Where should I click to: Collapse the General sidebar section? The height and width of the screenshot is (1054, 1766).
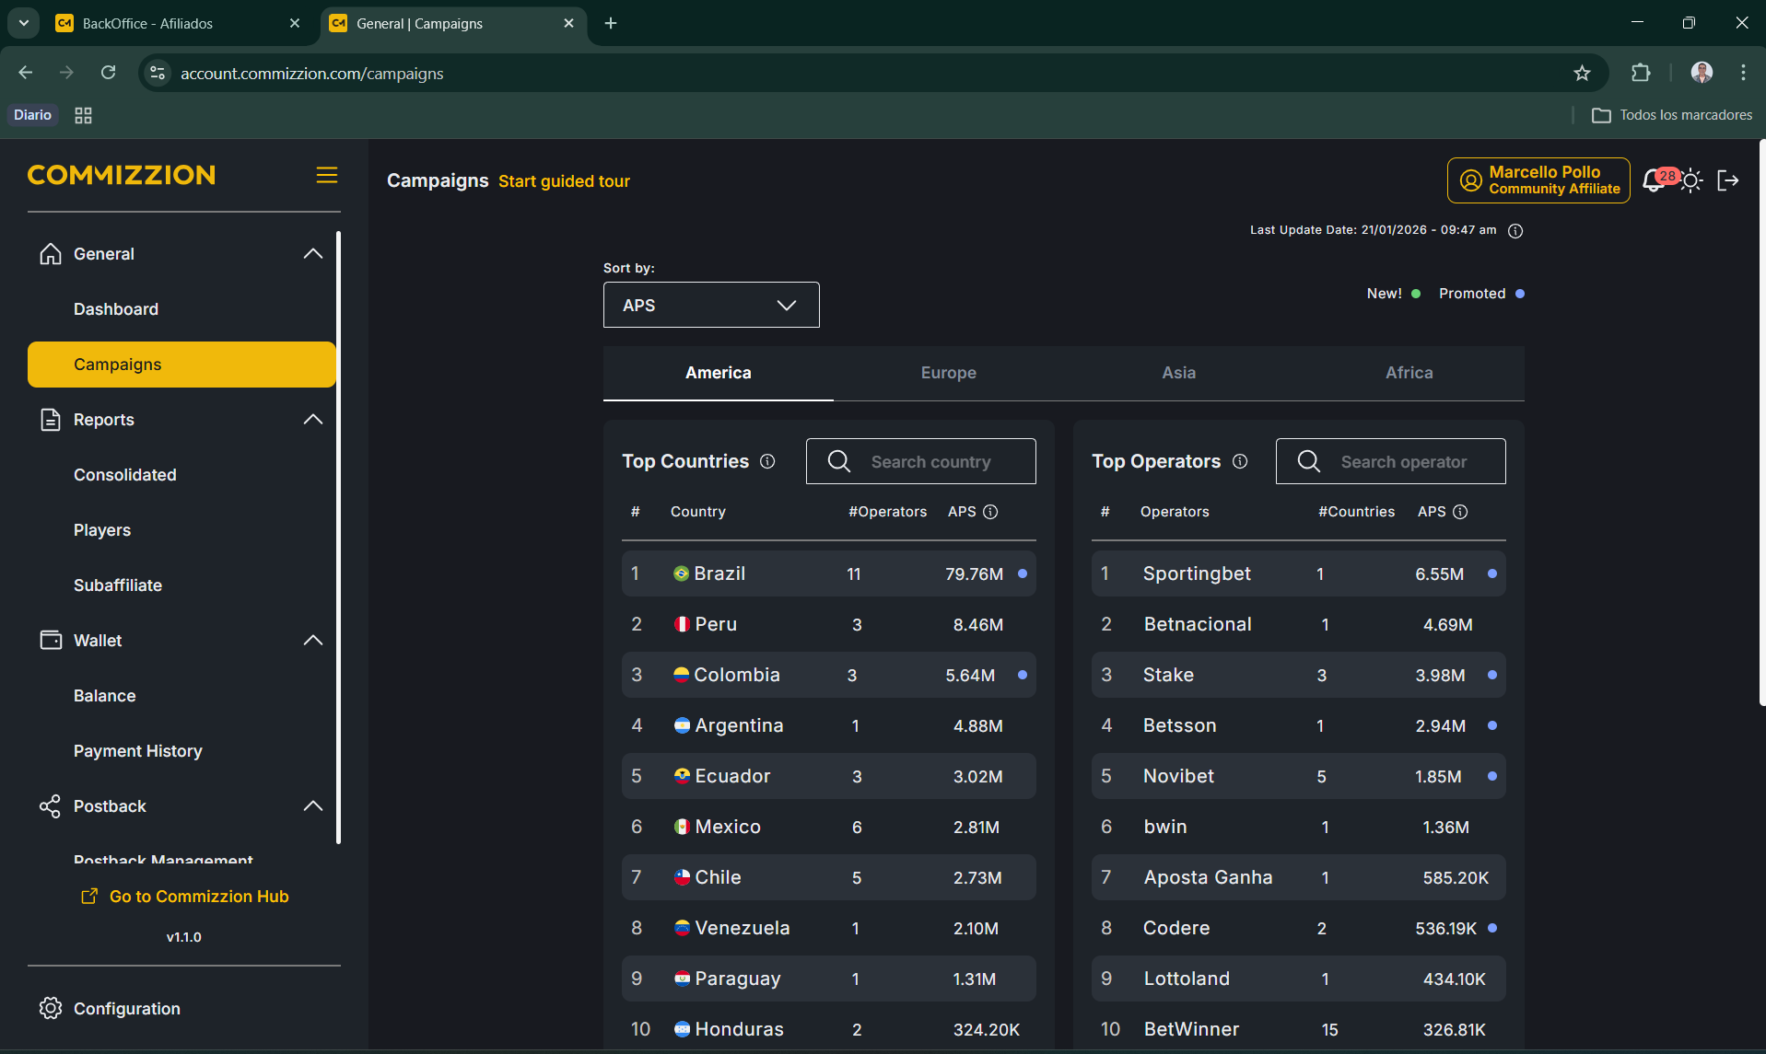tap(312, 254)
